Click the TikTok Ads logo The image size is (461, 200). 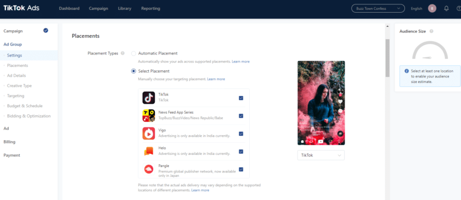pyautogui.click(x=21, y=8)
